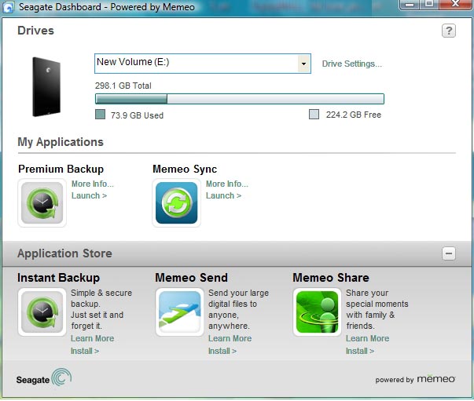Click the Seagate logo in footer

click(44, 377)
